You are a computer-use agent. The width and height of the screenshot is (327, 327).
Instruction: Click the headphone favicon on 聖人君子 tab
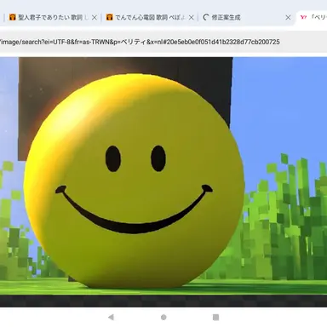12,18
